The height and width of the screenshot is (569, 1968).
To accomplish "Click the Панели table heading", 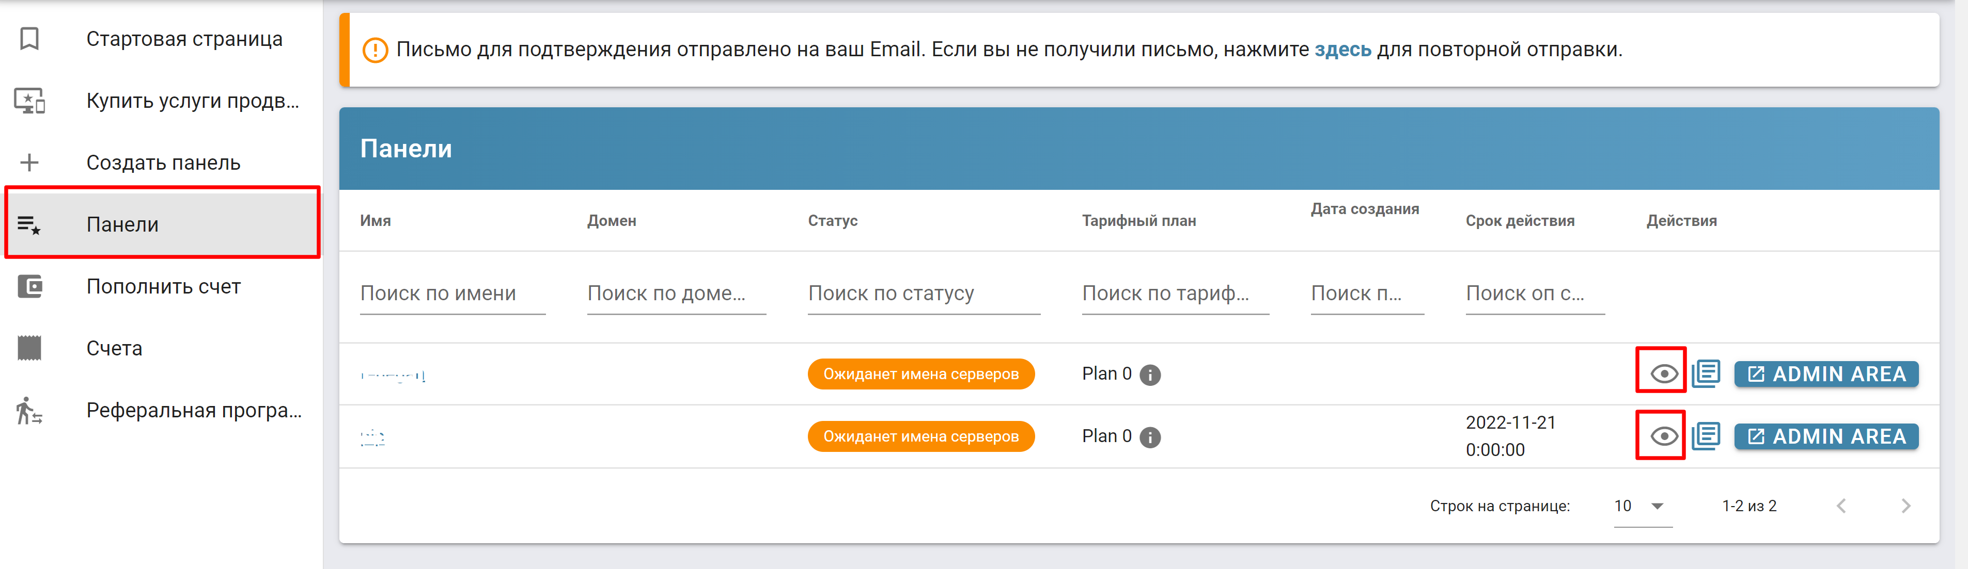I will [x=405, y=149].
